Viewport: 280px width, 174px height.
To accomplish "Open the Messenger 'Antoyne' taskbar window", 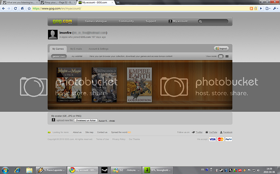I will (x=126, y=170).
